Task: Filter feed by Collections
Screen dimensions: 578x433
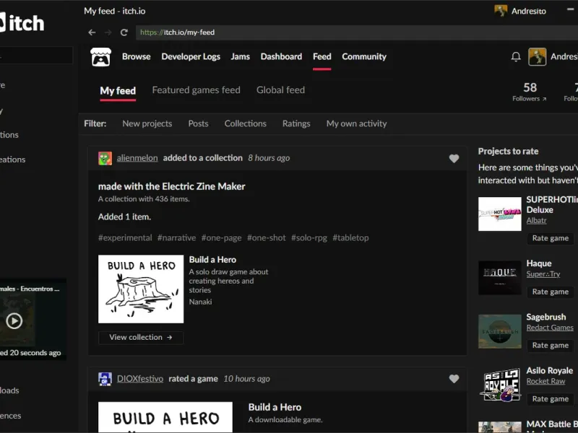Action: (246, 123)
